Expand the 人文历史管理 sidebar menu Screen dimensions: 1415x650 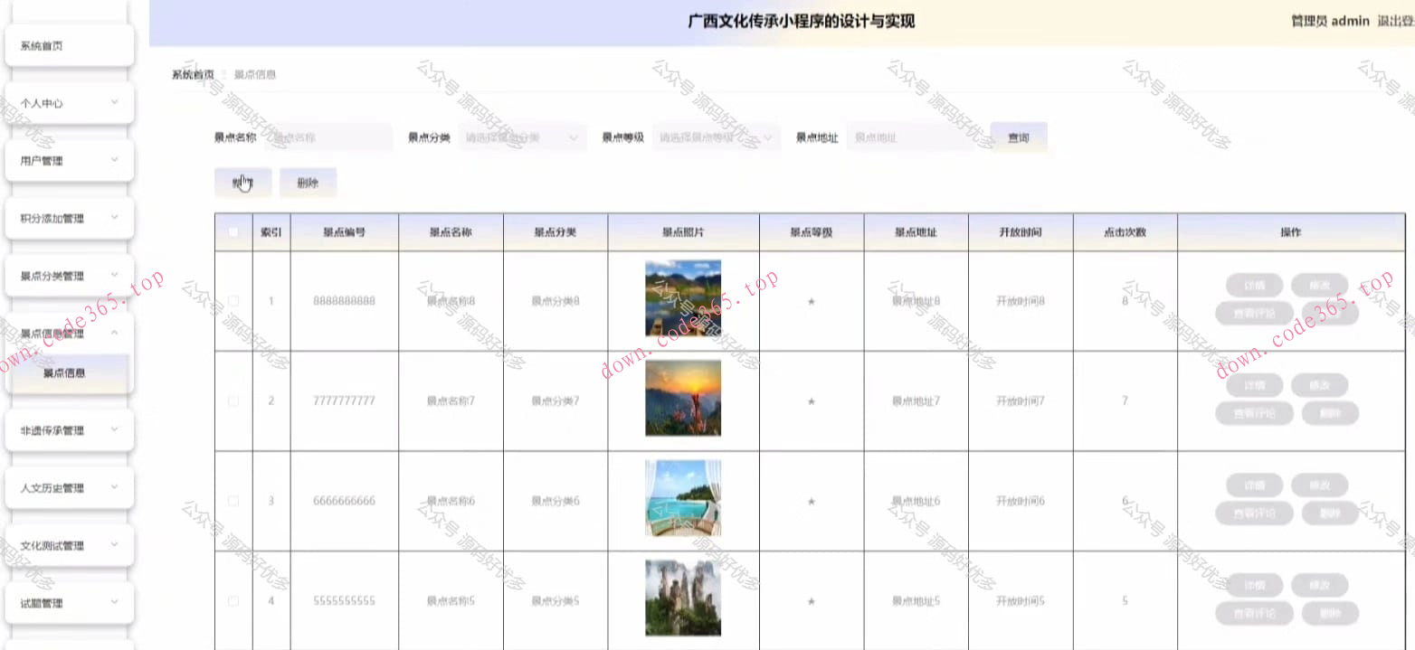(69, 488)
